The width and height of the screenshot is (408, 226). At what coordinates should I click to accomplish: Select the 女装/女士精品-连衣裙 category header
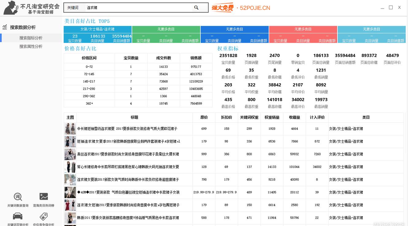(98, 29)
